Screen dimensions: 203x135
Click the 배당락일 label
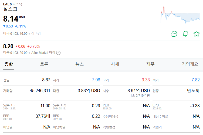tap(59, 127)
